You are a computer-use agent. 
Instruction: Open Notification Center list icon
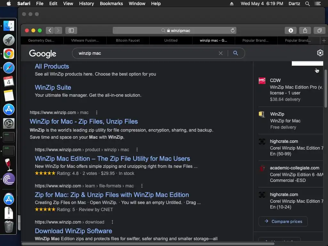(317, 4)
